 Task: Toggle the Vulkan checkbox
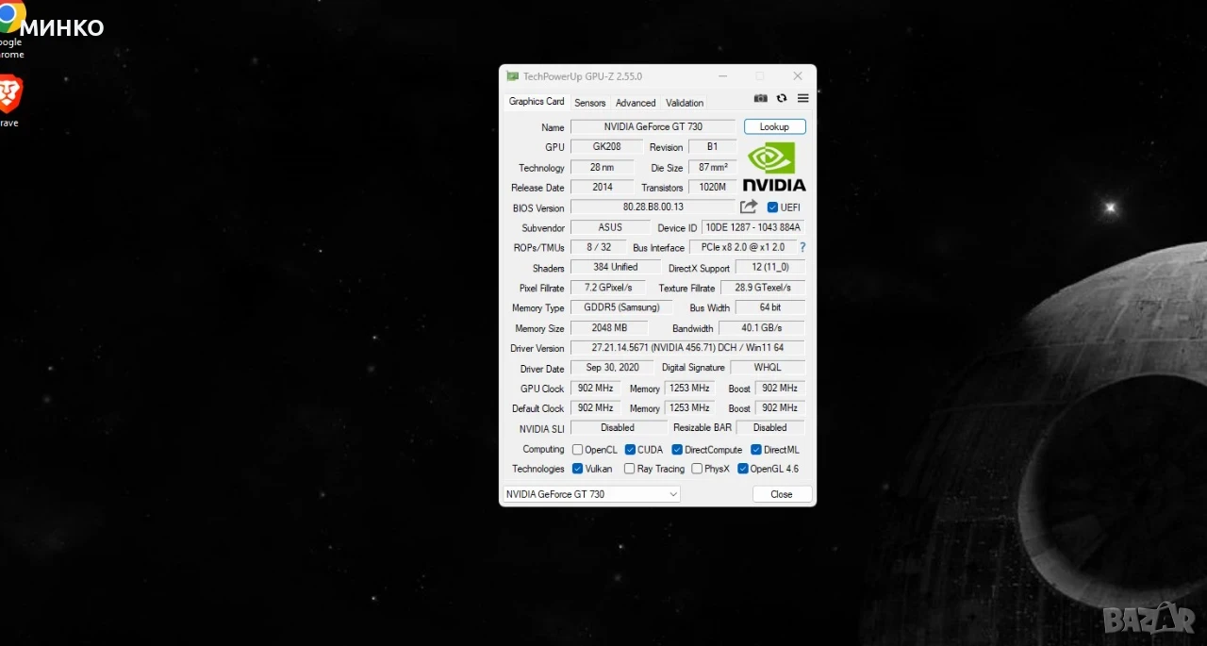click(x=577, y=469)
